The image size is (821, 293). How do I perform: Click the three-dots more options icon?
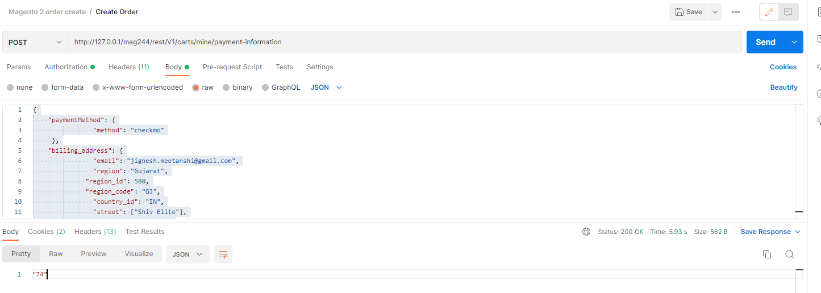(736, 12)
